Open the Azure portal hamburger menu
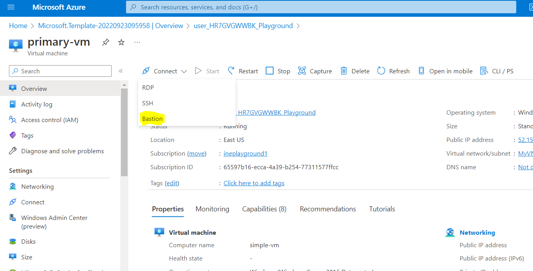533x271 pixels. coord(11,7)
